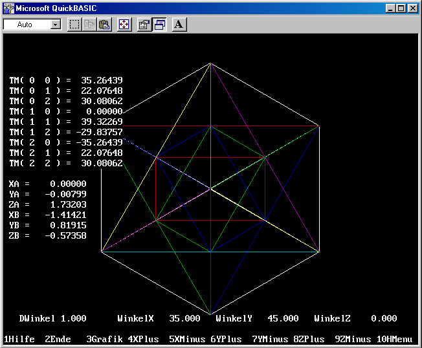The height and width of the screenshot is (348, 422).
Task: Open the Font settings 'A' icon
Action: tap(179, 25)
